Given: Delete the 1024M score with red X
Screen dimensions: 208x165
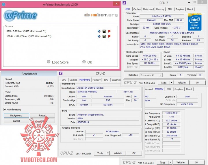Looking at the screenshot, I should (109, 36).
